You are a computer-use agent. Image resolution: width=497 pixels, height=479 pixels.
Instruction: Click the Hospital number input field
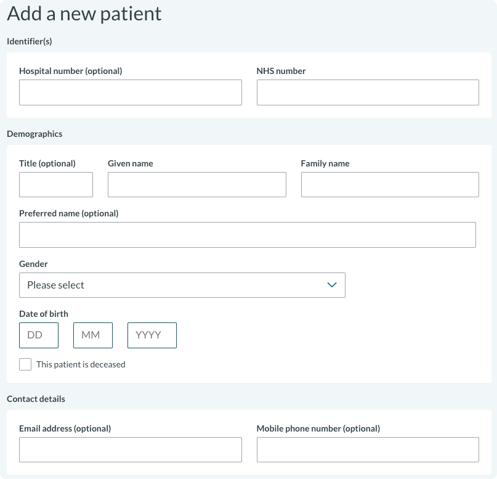[131, 92]
